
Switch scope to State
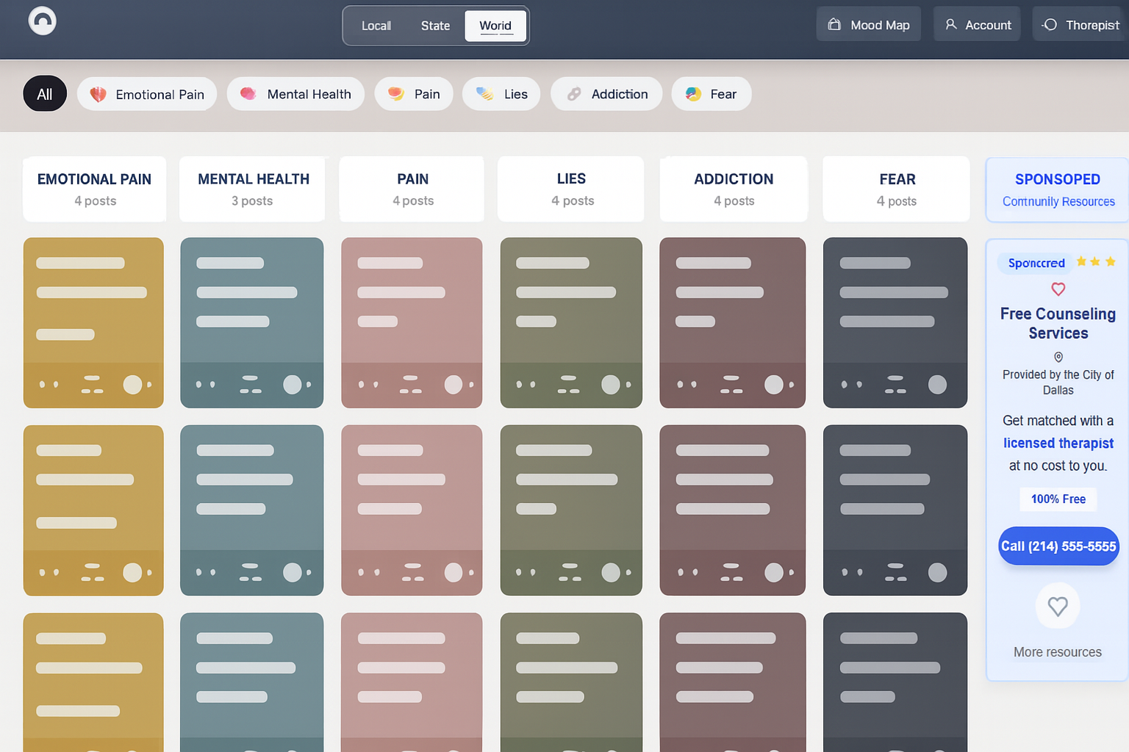click(x=435, y=26)
